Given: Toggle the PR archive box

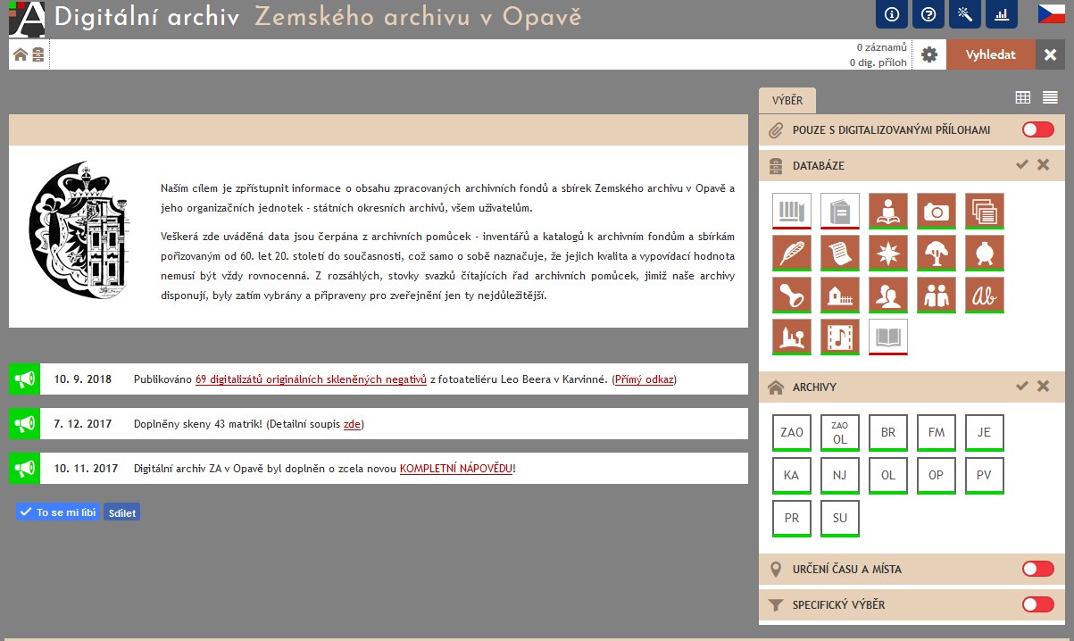Looking at the screenshot, I should 792,519.
